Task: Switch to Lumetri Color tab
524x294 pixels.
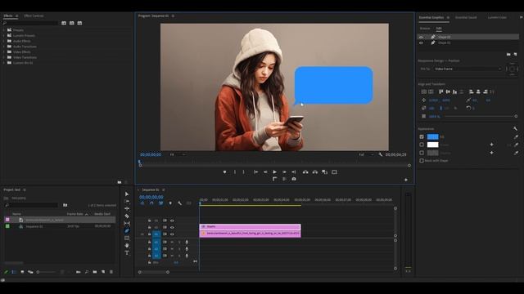Action: pyautogui.click(x=497, y=18)
